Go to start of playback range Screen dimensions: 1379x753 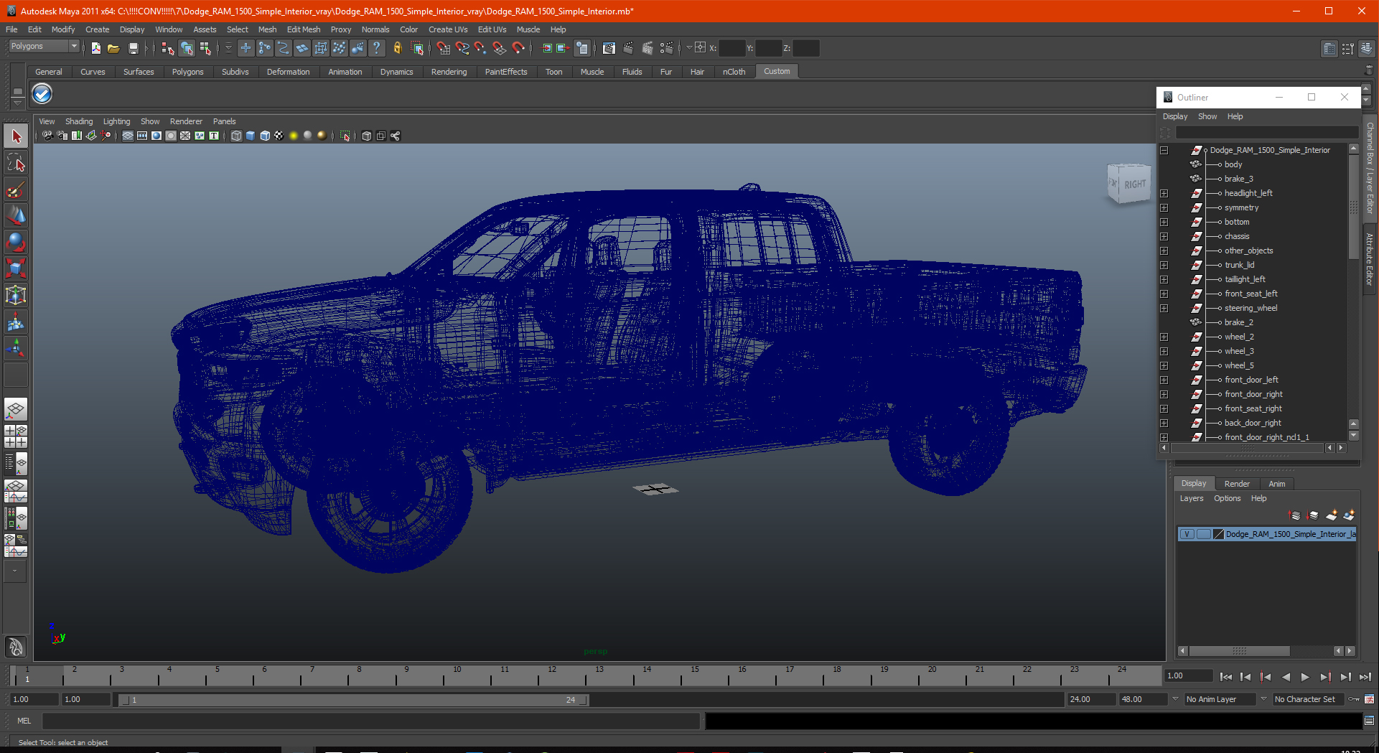point(1226,677)
